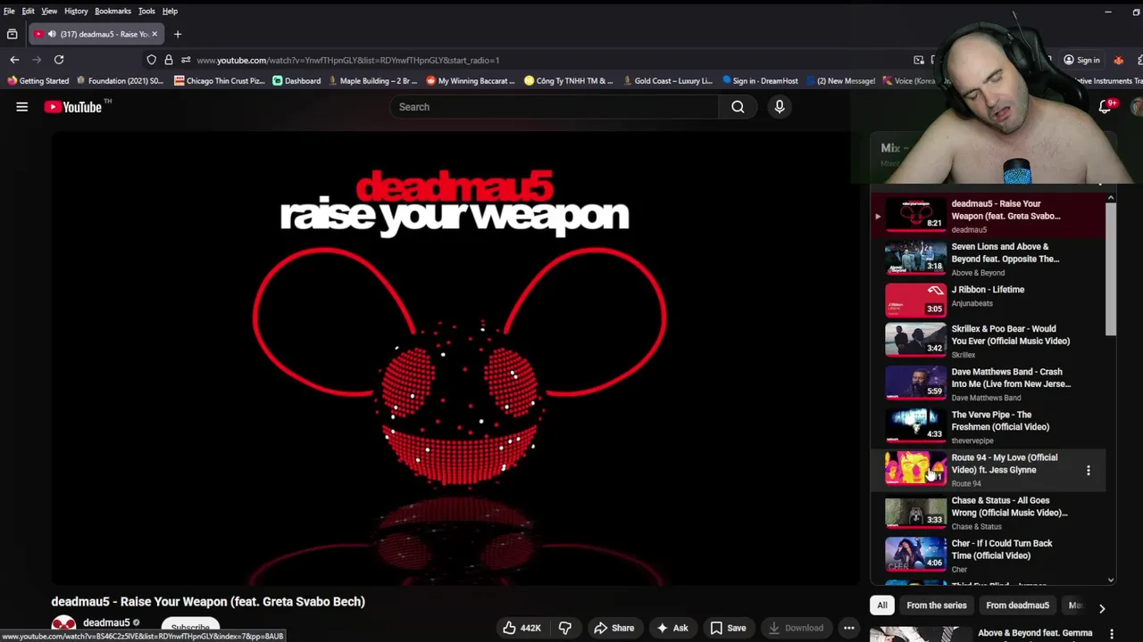Select current deadmau5 Raise Your Weapon playlist item
The height and width of the screenshot is (642, 1143).
click(989, 216)
